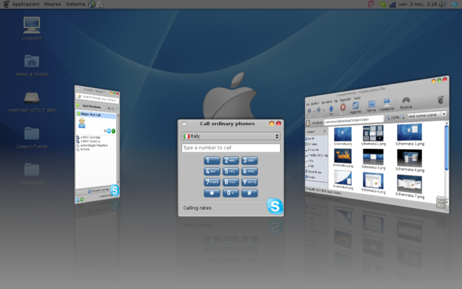Expand the 'Vedi come icone' view dropdown
Image resolution: width=462 pixels, height=289 pixels.
point(427,114)
